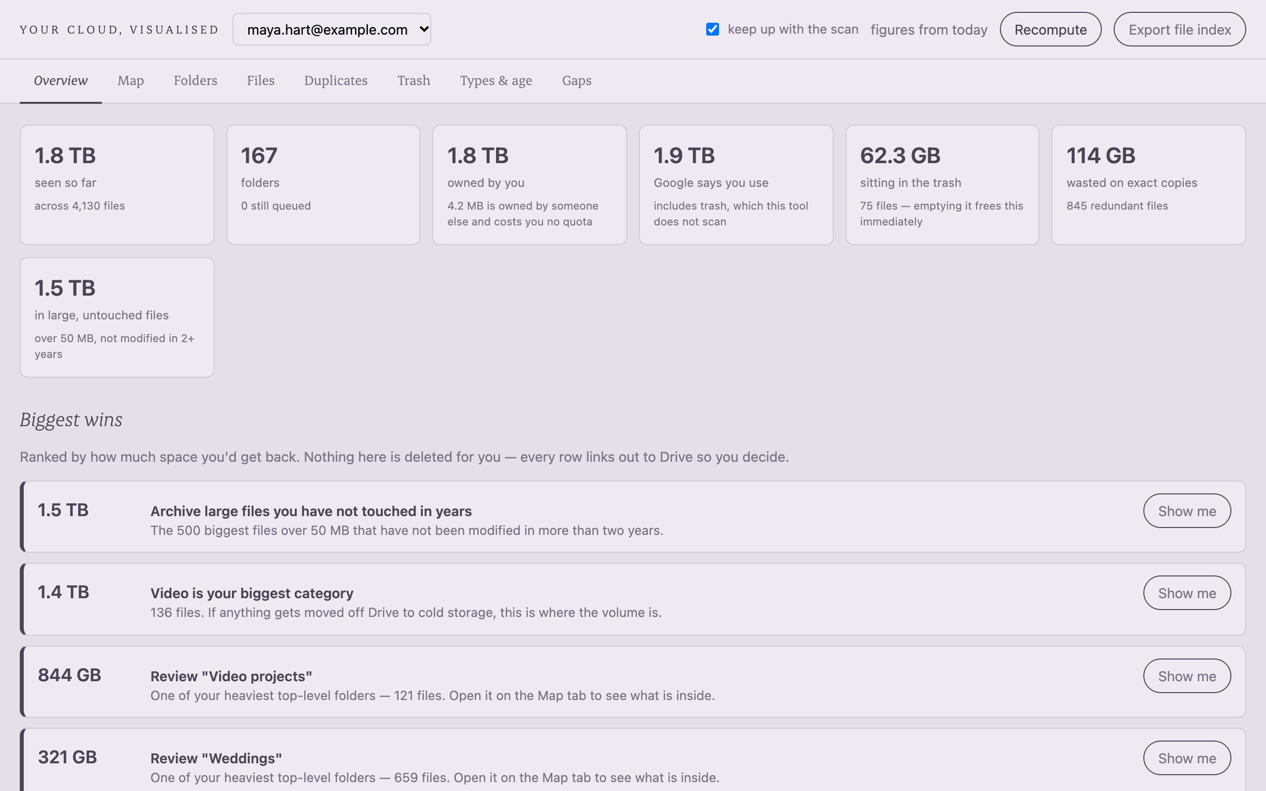Click the "Video is your biggest category" title
The image size is (1266, 791).
(x=252, y=593)
